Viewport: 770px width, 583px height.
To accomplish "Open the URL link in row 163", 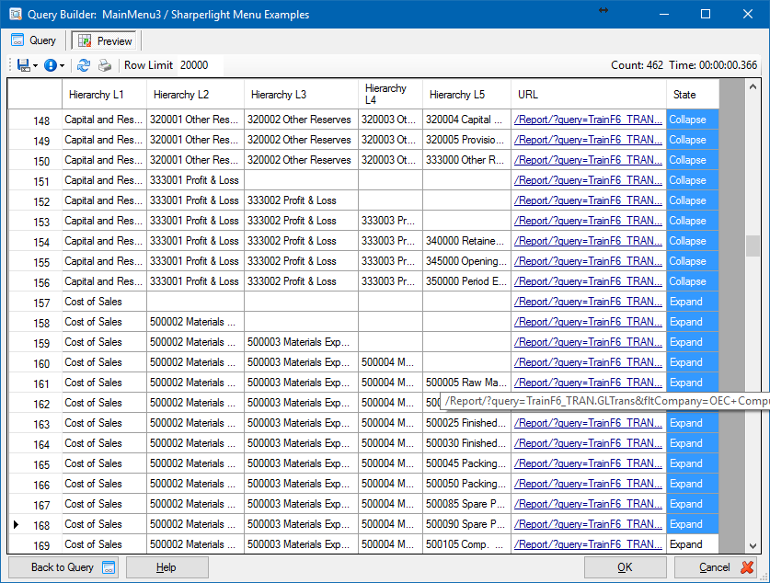I will pyautogui.click(x=588, y=422).
